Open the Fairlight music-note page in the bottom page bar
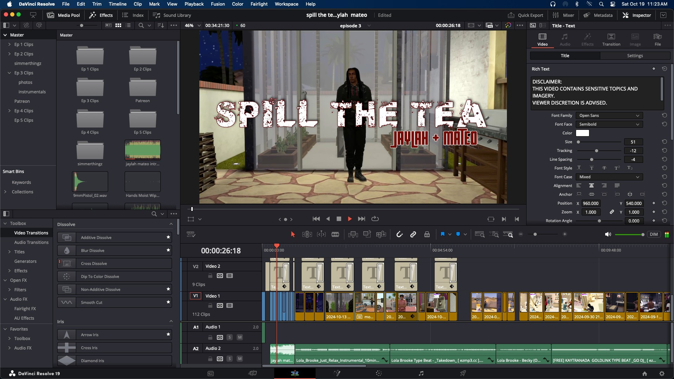The height and width of the screenshot is (379, 674). click(421, 373)
